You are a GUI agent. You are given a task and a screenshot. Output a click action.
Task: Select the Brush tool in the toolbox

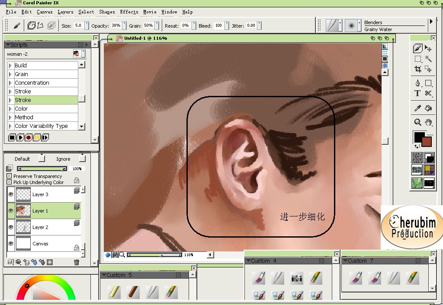[417, 48]
